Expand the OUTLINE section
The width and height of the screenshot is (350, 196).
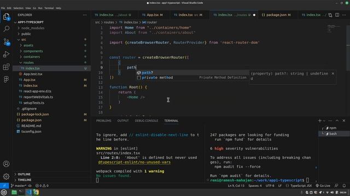(24, 174)
